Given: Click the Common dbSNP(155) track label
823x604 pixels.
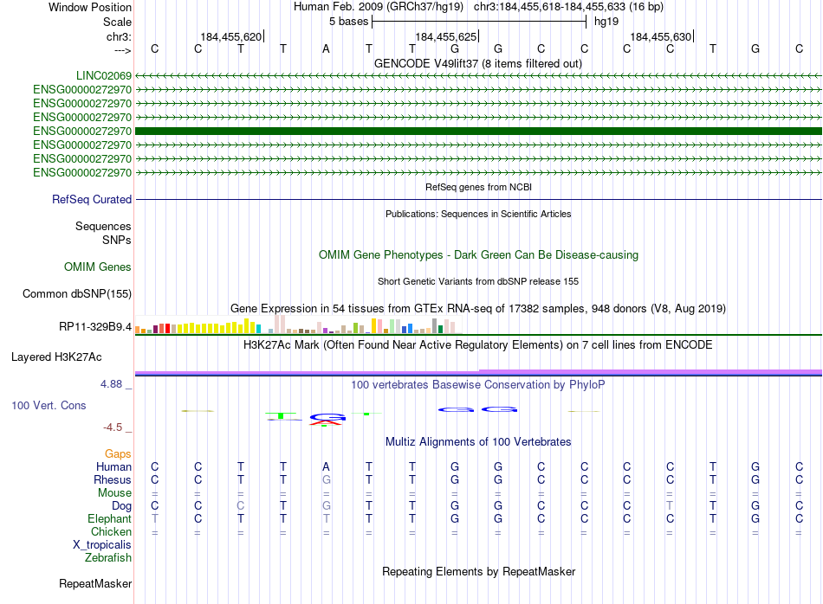Looking at the screenshot, I should click(77, 293).
